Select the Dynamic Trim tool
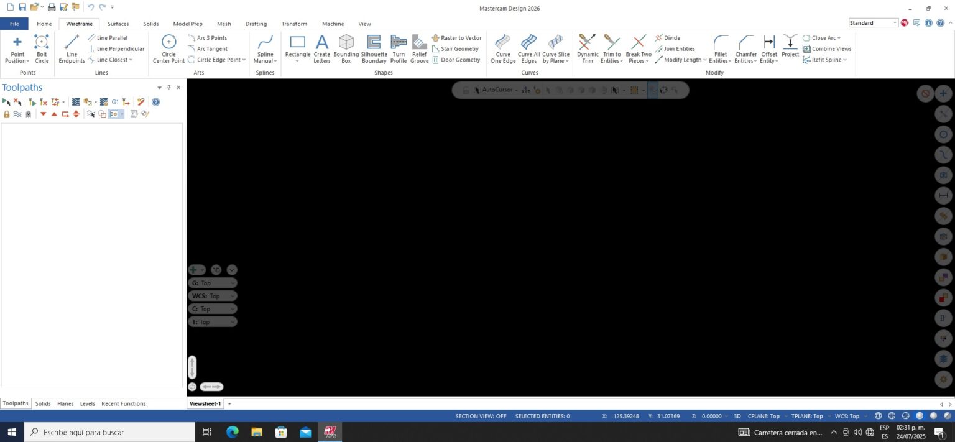 click(587, 48)
